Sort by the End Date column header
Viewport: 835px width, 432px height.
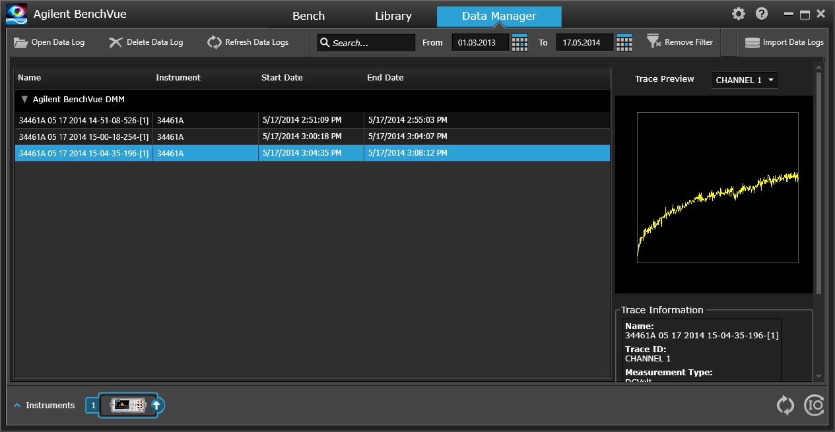(x=385, y=78)
